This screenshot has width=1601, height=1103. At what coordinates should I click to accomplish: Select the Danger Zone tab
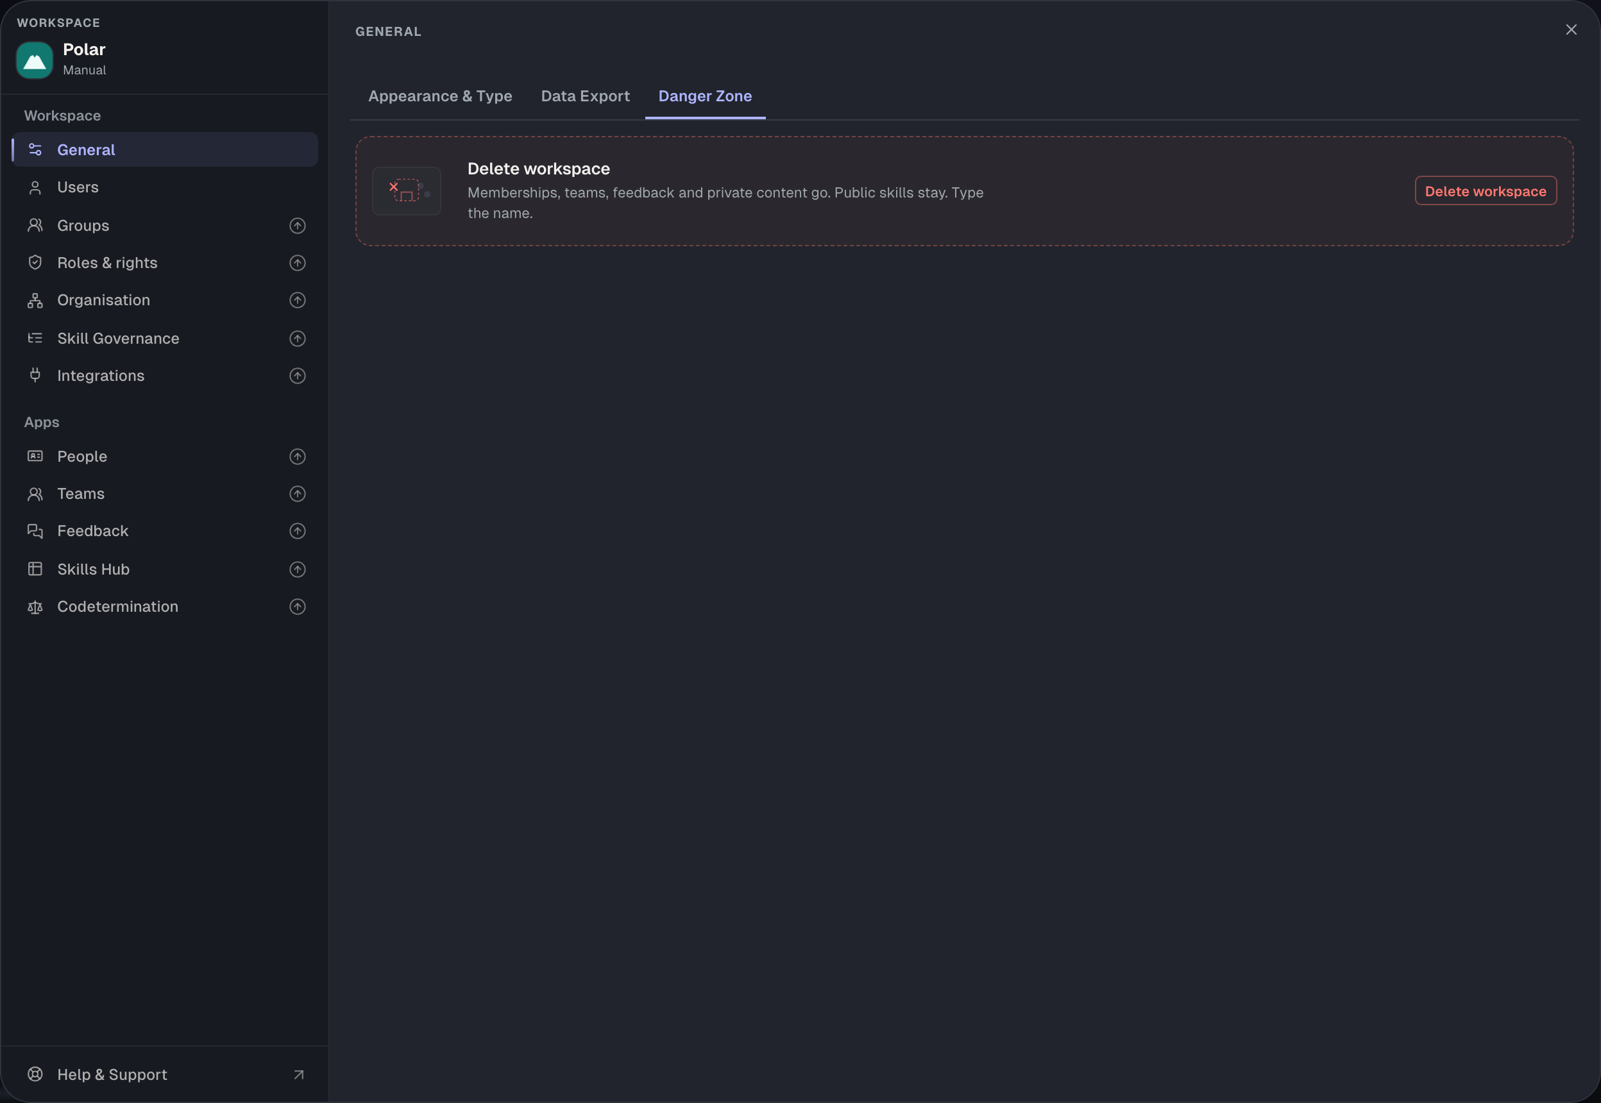pyautogui.click(x=705, y=96)
